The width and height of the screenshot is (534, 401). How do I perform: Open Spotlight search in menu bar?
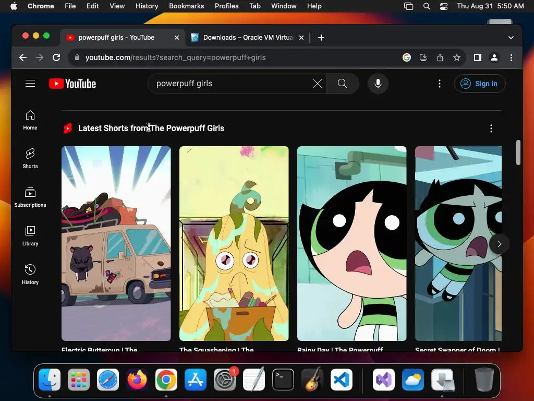[427, 6]
